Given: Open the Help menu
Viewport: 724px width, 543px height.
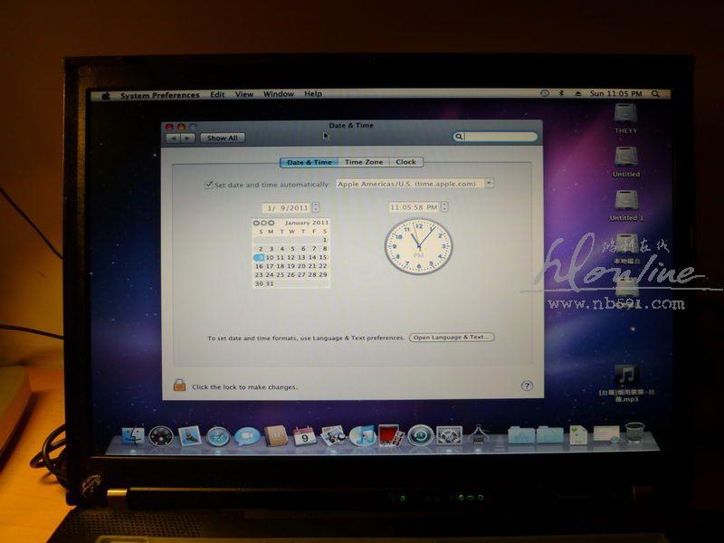Looking at the screenshot, I should pyautogui.click(x=313, y=94).
